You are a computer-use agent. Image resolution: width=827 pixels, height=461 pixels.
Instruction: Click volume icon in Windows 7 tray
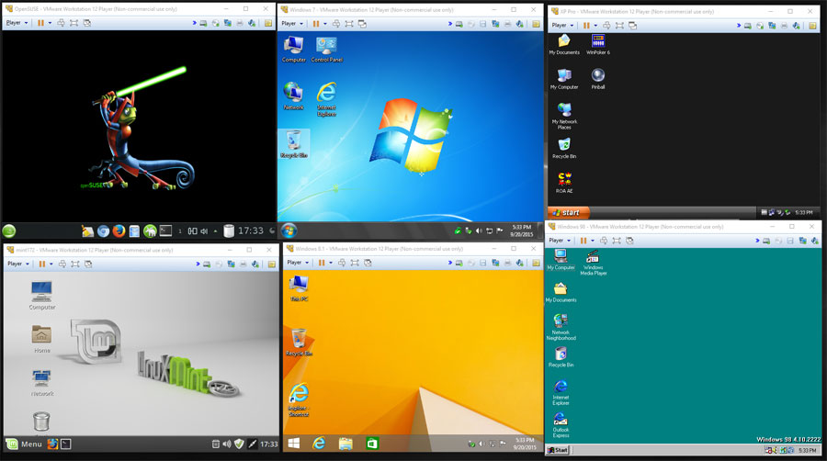(479, 230)
